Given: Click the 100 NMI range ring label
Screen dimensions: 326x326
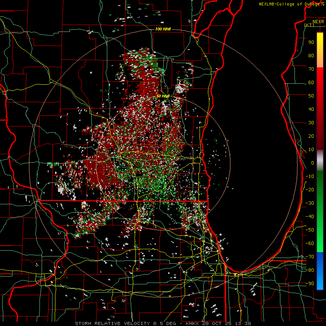Looking at the screenshot, I should point(163,29).
